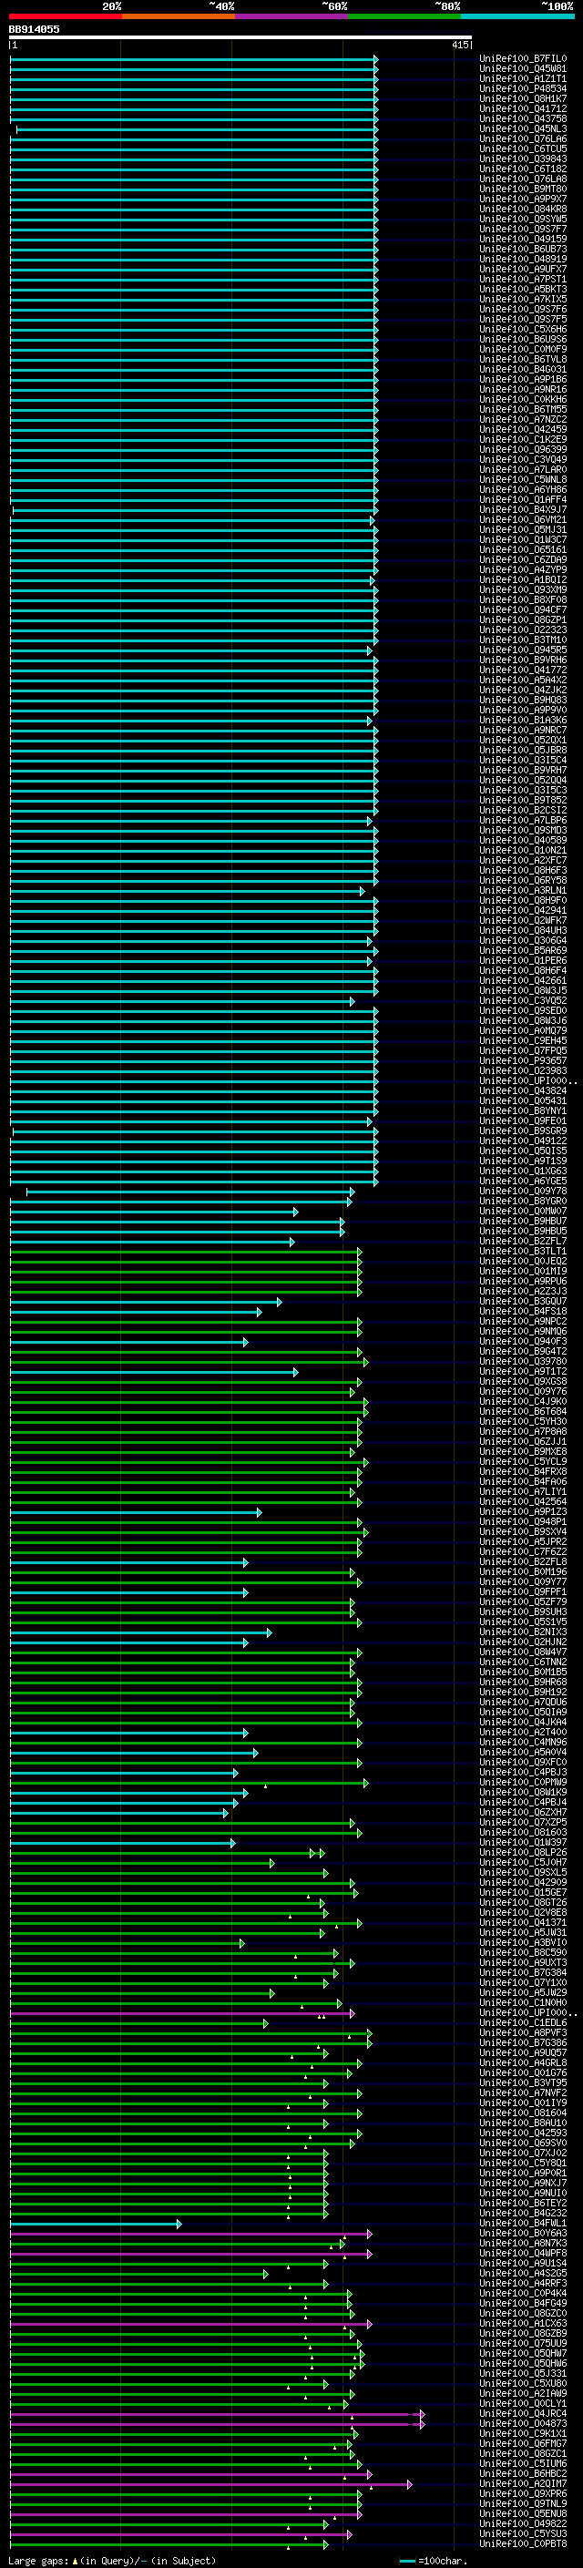Select hit UniRef100_B4FS18
583x2568 pixels.
[522, 1312]
